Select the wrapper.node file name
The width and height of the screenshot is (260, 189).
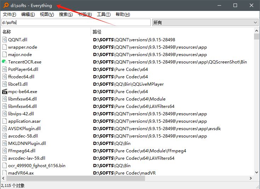click(x=23, y=47)
